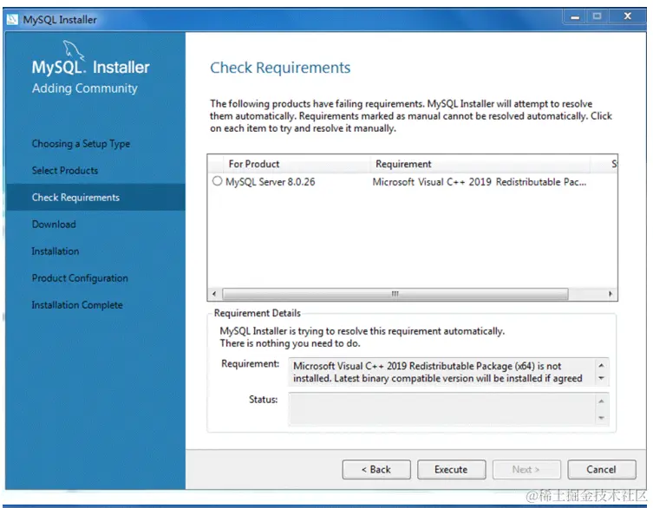The image size is (653, 508).
Task: Click the Adding Community subtitle text
Action: (84, 88)
